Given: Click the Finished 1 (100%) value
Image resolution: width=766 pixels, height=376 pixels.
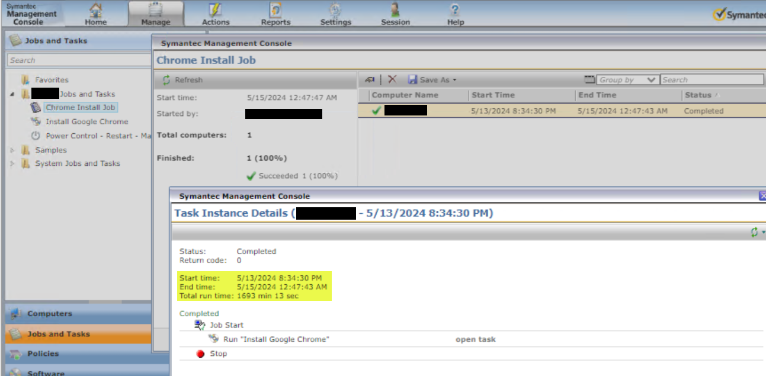Looking at the screenshot, I should click(267, 158).
